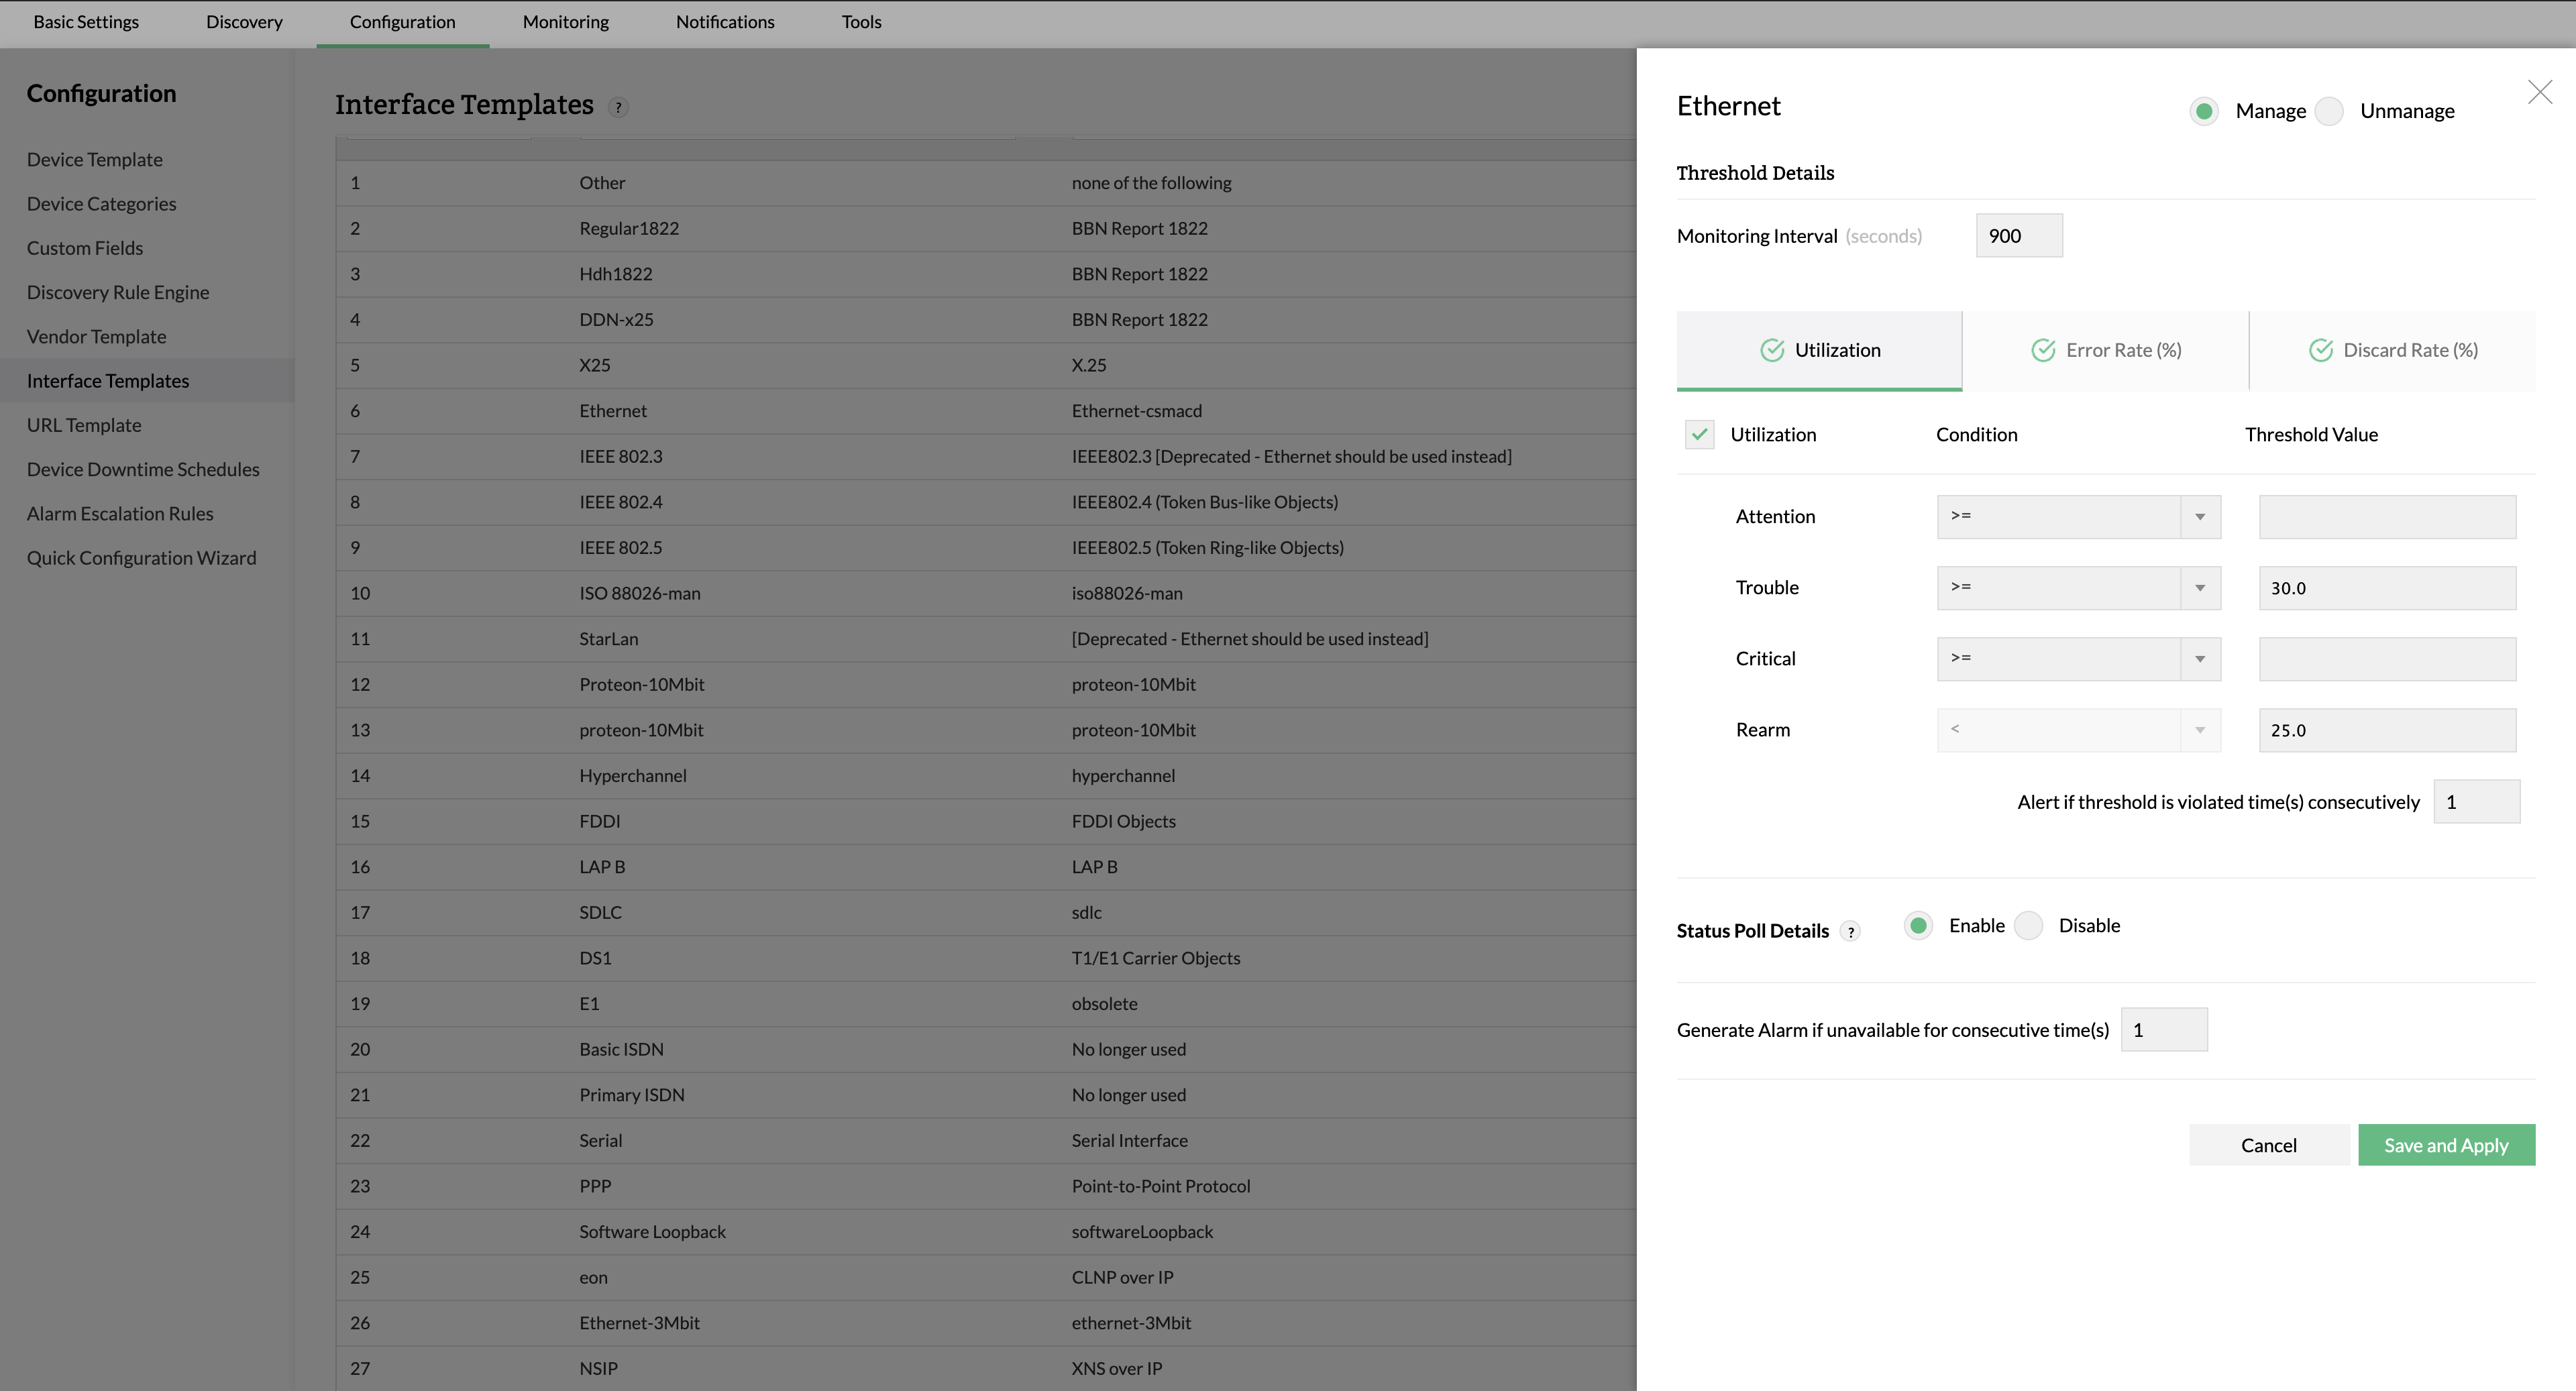Click the green check on the Utilization tab
Viewport: 2576px width, 1391px height.
[1772, 350]
